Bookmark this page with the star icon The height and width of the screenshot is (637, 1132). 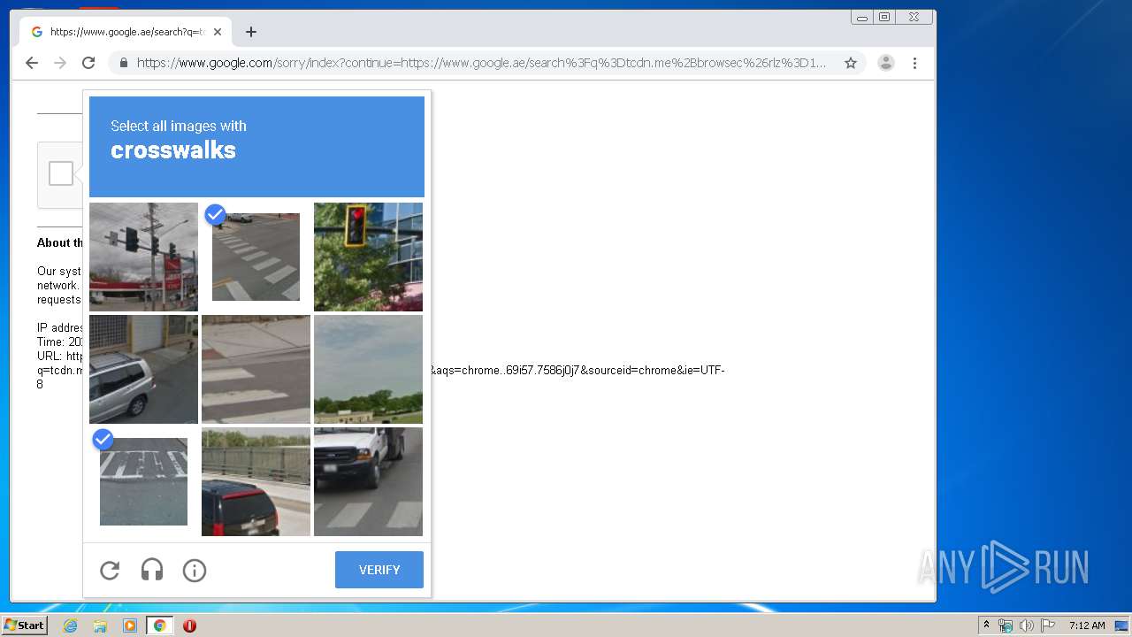[851, 63]
